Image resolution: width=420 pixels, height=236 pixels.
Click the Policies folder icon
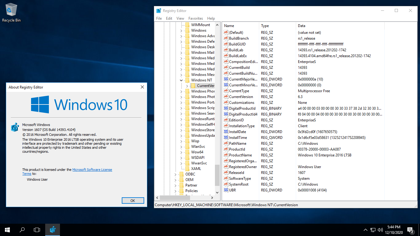click(181, 191)
